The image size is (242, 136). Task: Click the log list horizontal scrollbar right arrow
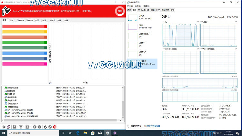coord(120,120)
